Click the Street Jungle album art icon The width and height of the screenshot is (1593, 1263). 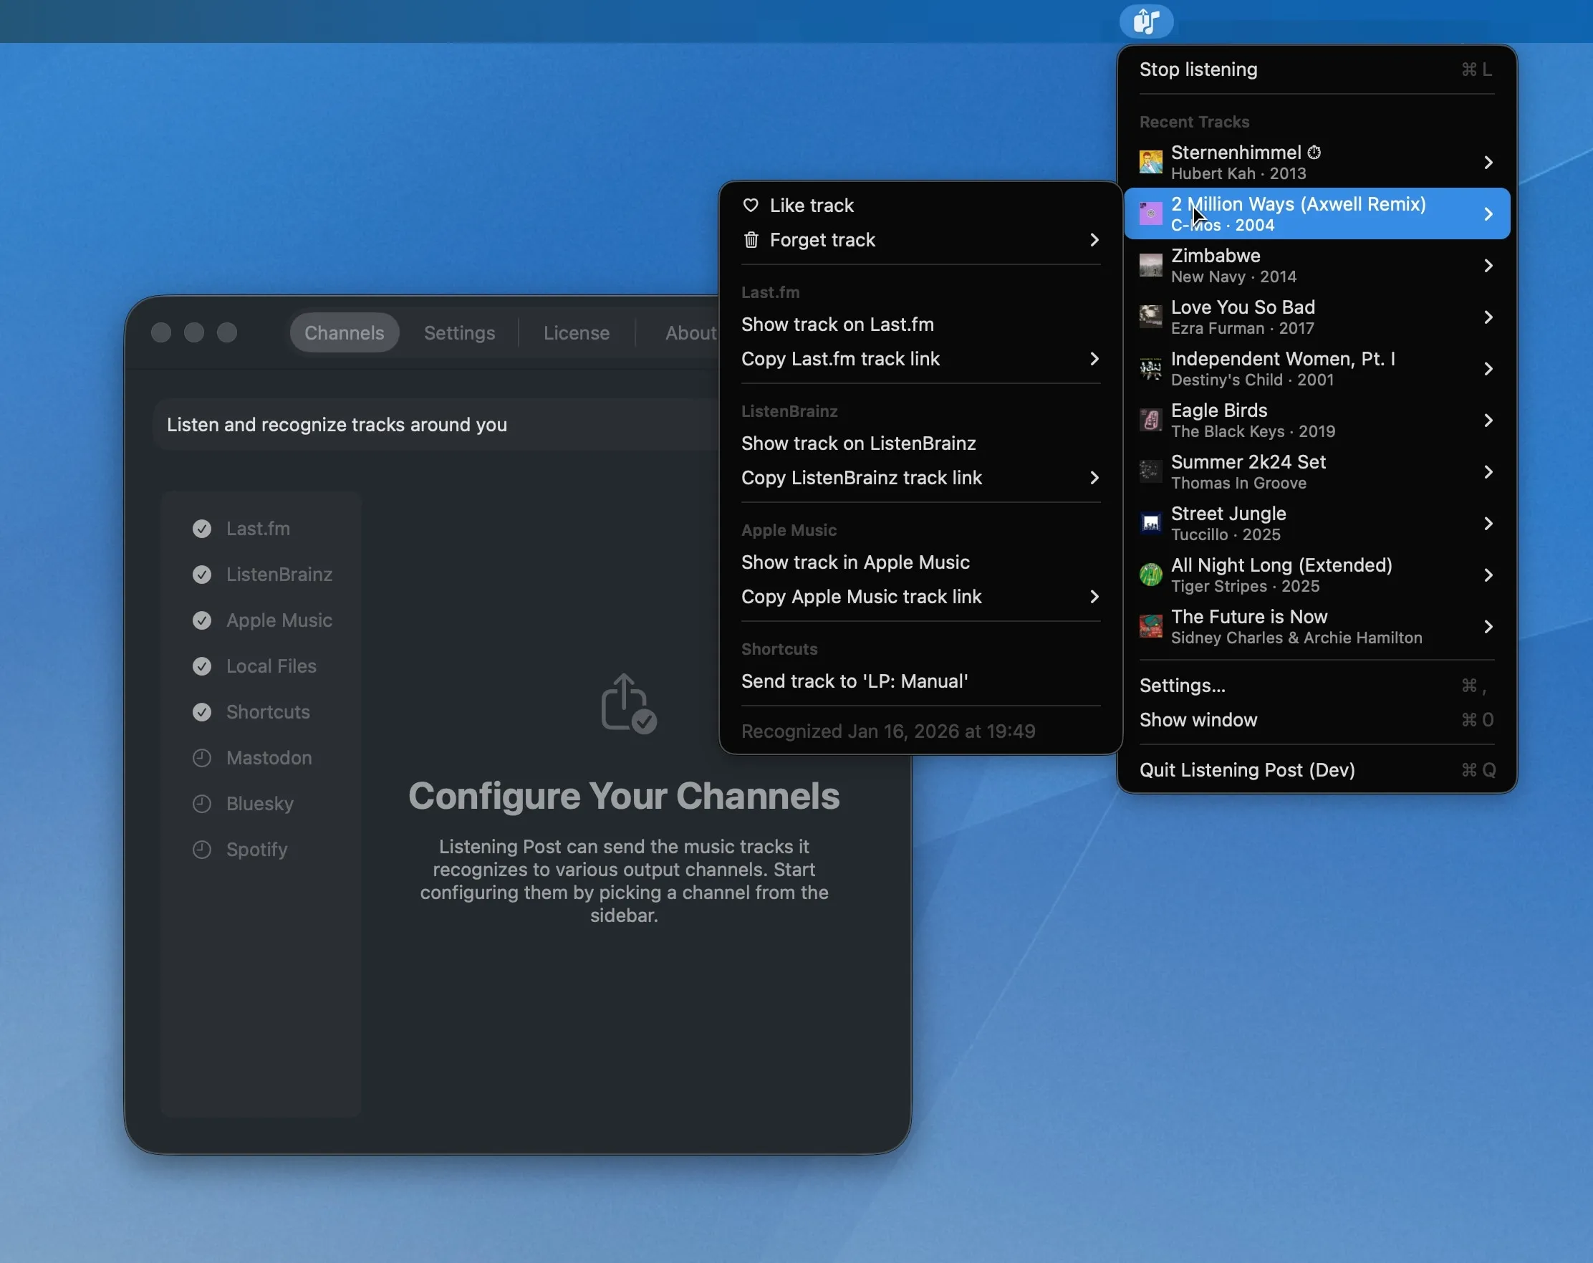pos(1150,523)
